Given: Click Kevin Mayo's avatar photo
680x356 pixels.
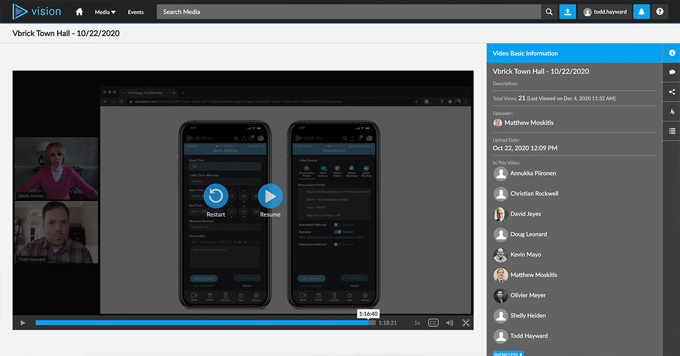Looking at the screenshot, I should click(x=500, y=255).
